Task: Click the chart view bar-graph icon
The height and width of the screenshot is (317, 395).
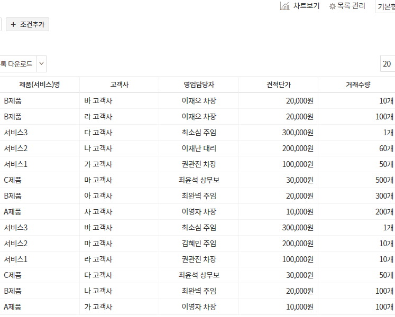Action: (284, 6)
